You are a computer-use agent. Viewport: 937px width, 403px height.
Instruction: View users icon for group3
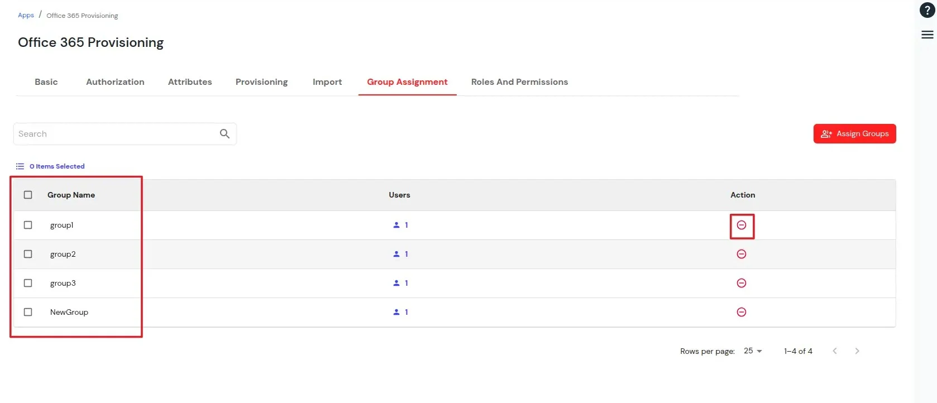pos(396,283)
